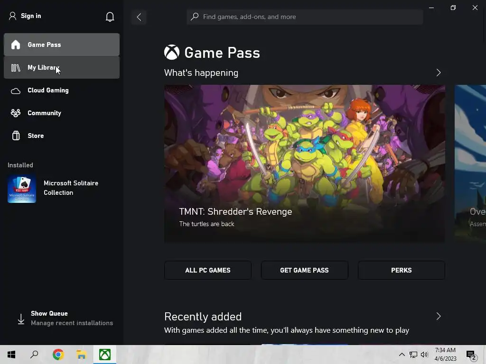486x364 pixels.
Task: Click the Installed section label
Action: pyautogui.click(x=20, y=165)
